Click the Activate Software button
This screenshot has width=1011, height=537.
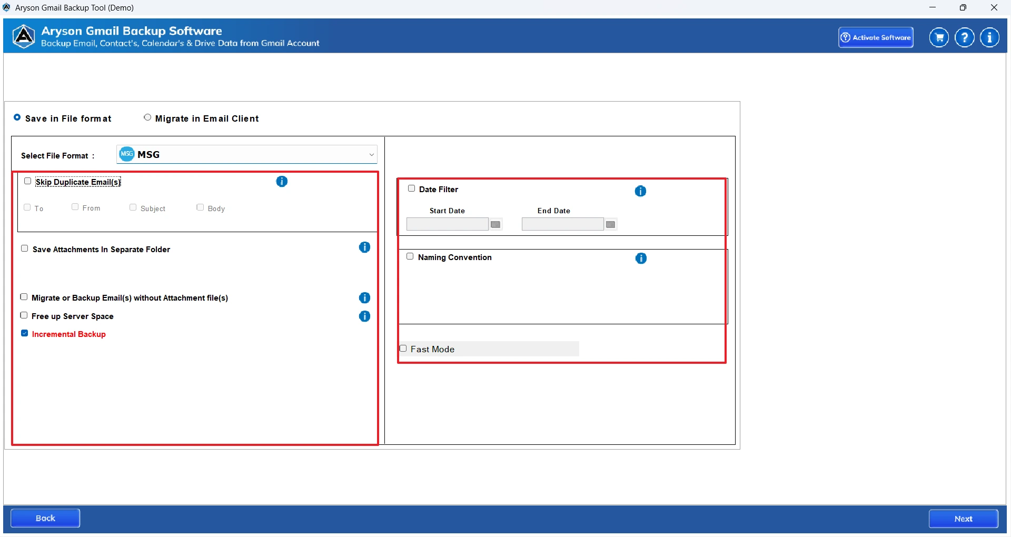[x=876, y=37]
